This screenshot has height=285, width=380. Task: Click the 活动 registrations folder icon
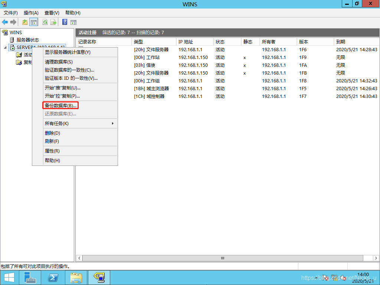(x=19, y=55)
